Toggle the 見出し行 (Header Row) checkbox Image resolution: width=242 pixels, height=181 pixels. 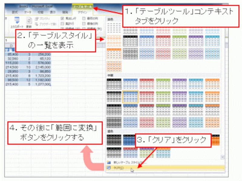coord(62,18)
